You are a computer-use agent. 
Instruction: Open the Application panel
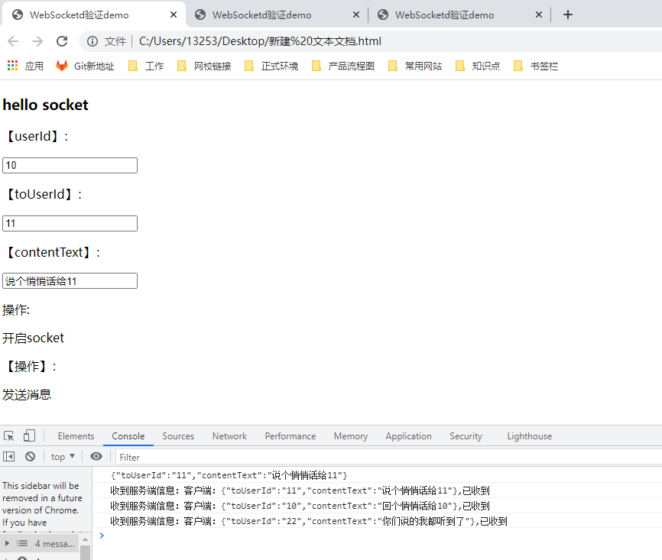point(409,436)
